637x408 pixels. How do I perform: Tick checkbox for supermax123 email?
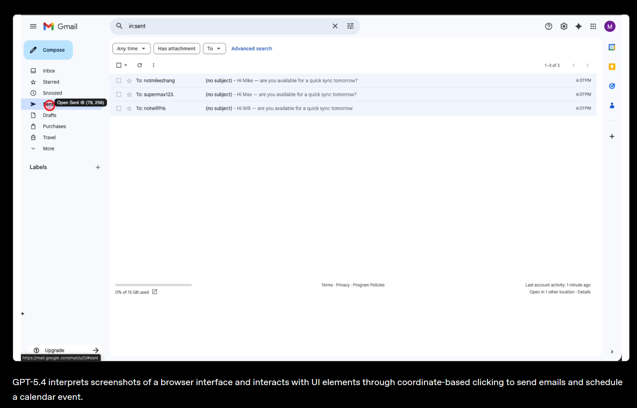(x=119, y=94)
